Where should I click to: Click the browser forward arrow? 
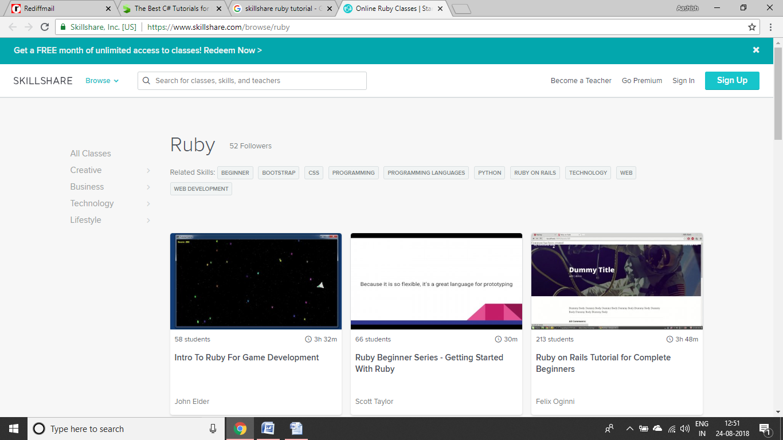coord(29,27)
